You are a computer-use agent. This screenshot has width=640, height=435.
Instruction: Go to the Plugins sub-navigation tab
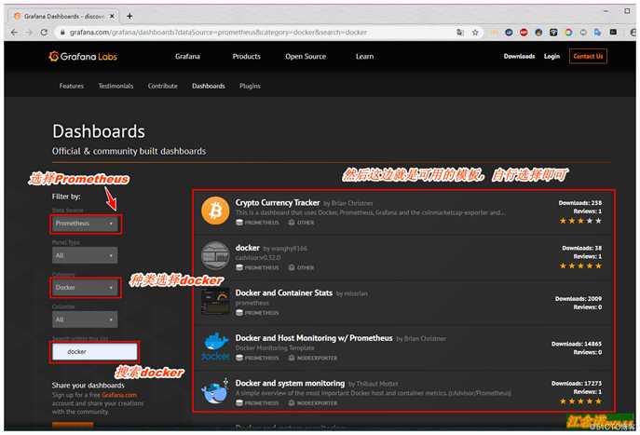(x=250, y=86)
